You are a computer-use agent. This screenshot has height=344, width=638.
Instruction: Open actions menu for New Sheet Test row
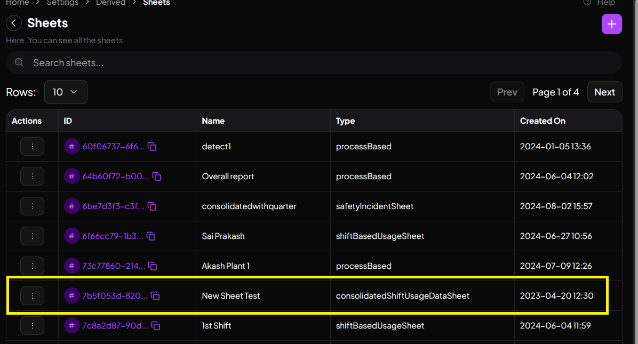click(x=32, y=295)
